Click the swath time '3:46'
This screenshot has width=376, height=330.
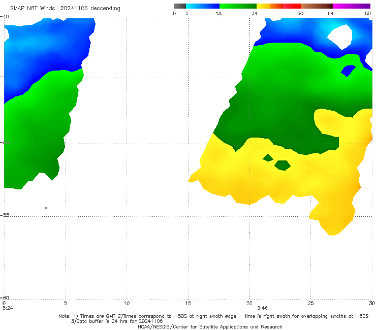262,308
